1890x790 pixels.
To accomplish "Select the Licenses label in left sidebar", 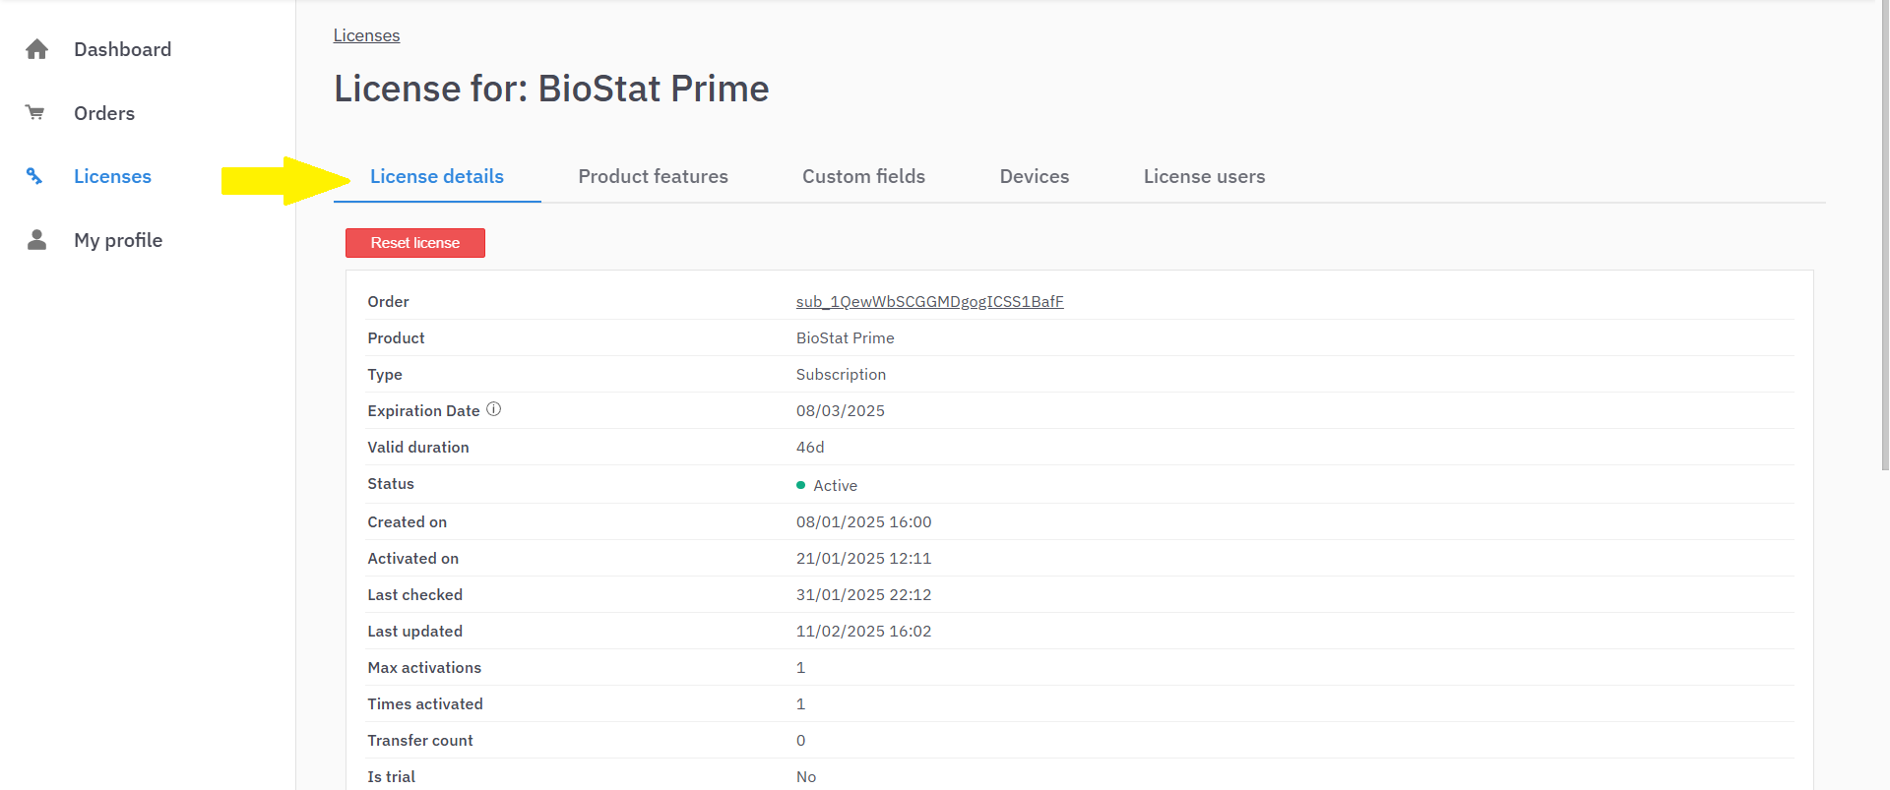I will pyautogui.click(x=112, y=176).
